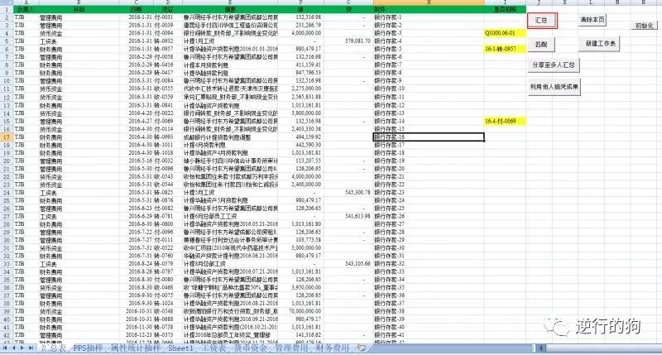Viewport: 662px width, 355px height.
Task: Click the 匹配 button
Action: (541, 45)
